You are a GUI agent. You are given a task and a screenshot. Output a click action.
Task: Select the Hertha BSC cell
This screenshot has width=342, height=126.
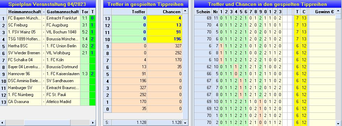click(x=24, y=46)
